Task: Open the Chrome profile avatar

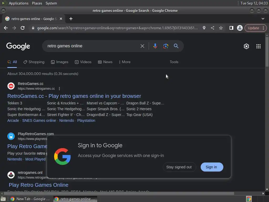Action: click(x=240, y=28)
